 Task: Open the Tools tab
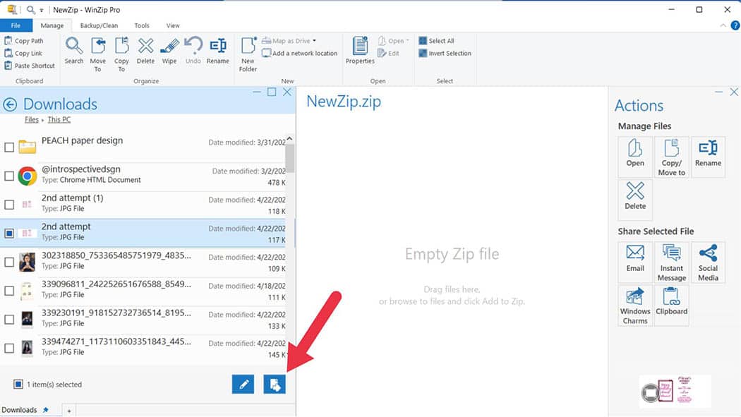click(141, 25)
